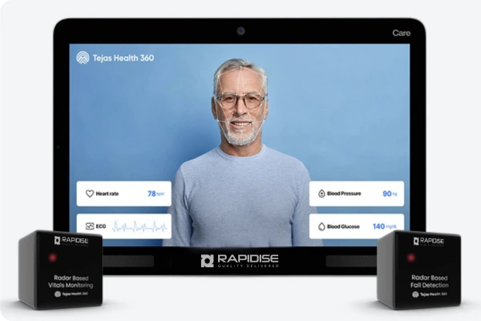Click the Rapidise logo on the right radar device
This screenshot has height=321, width=481.
tap(427, 241)
